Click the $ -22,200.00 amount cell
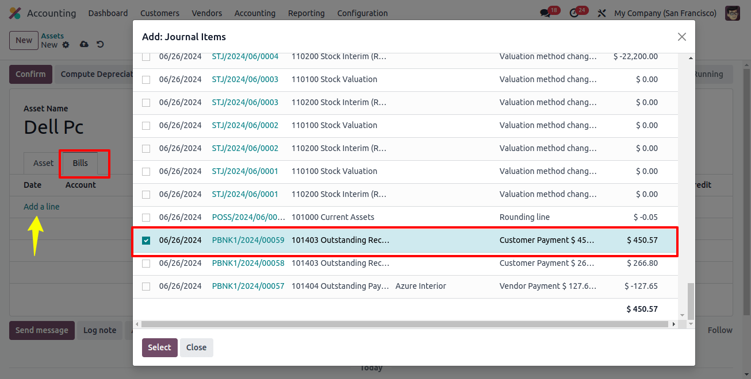Viewport: 751px width, 379px height. point(635,56)
